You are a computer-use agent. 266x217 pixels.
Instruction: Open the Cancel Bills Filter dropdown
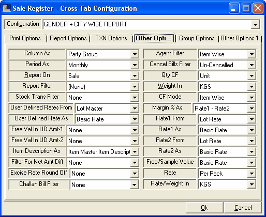tap(252, 65)
